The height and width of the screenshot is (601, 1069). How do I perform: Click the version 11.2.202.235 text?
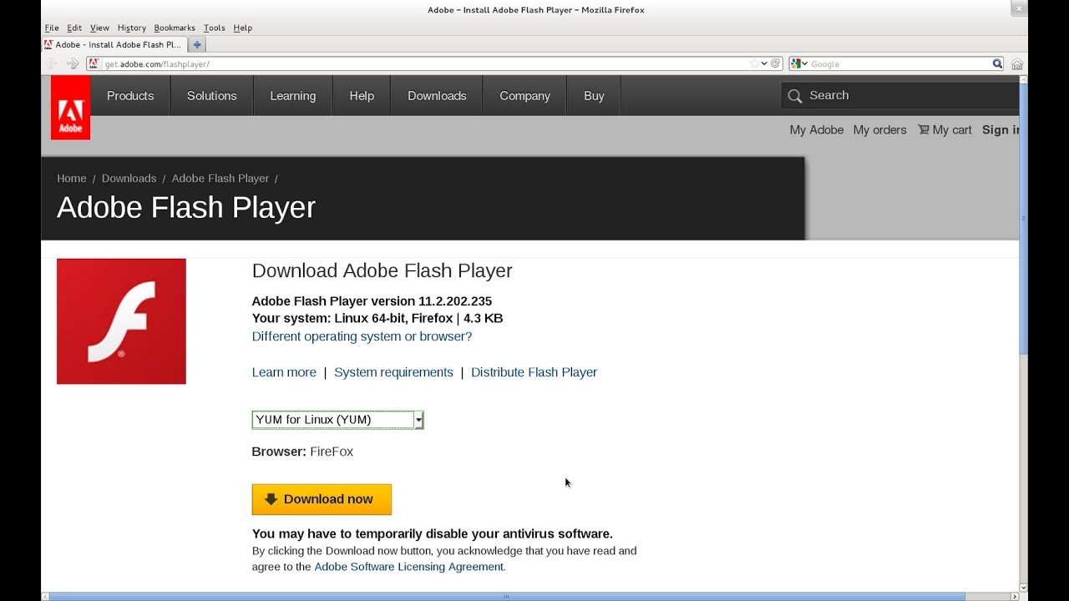click(372, 301)
